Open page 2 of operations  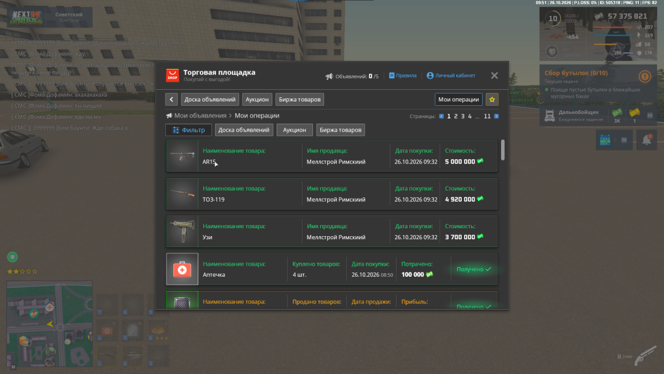point(456,116)
